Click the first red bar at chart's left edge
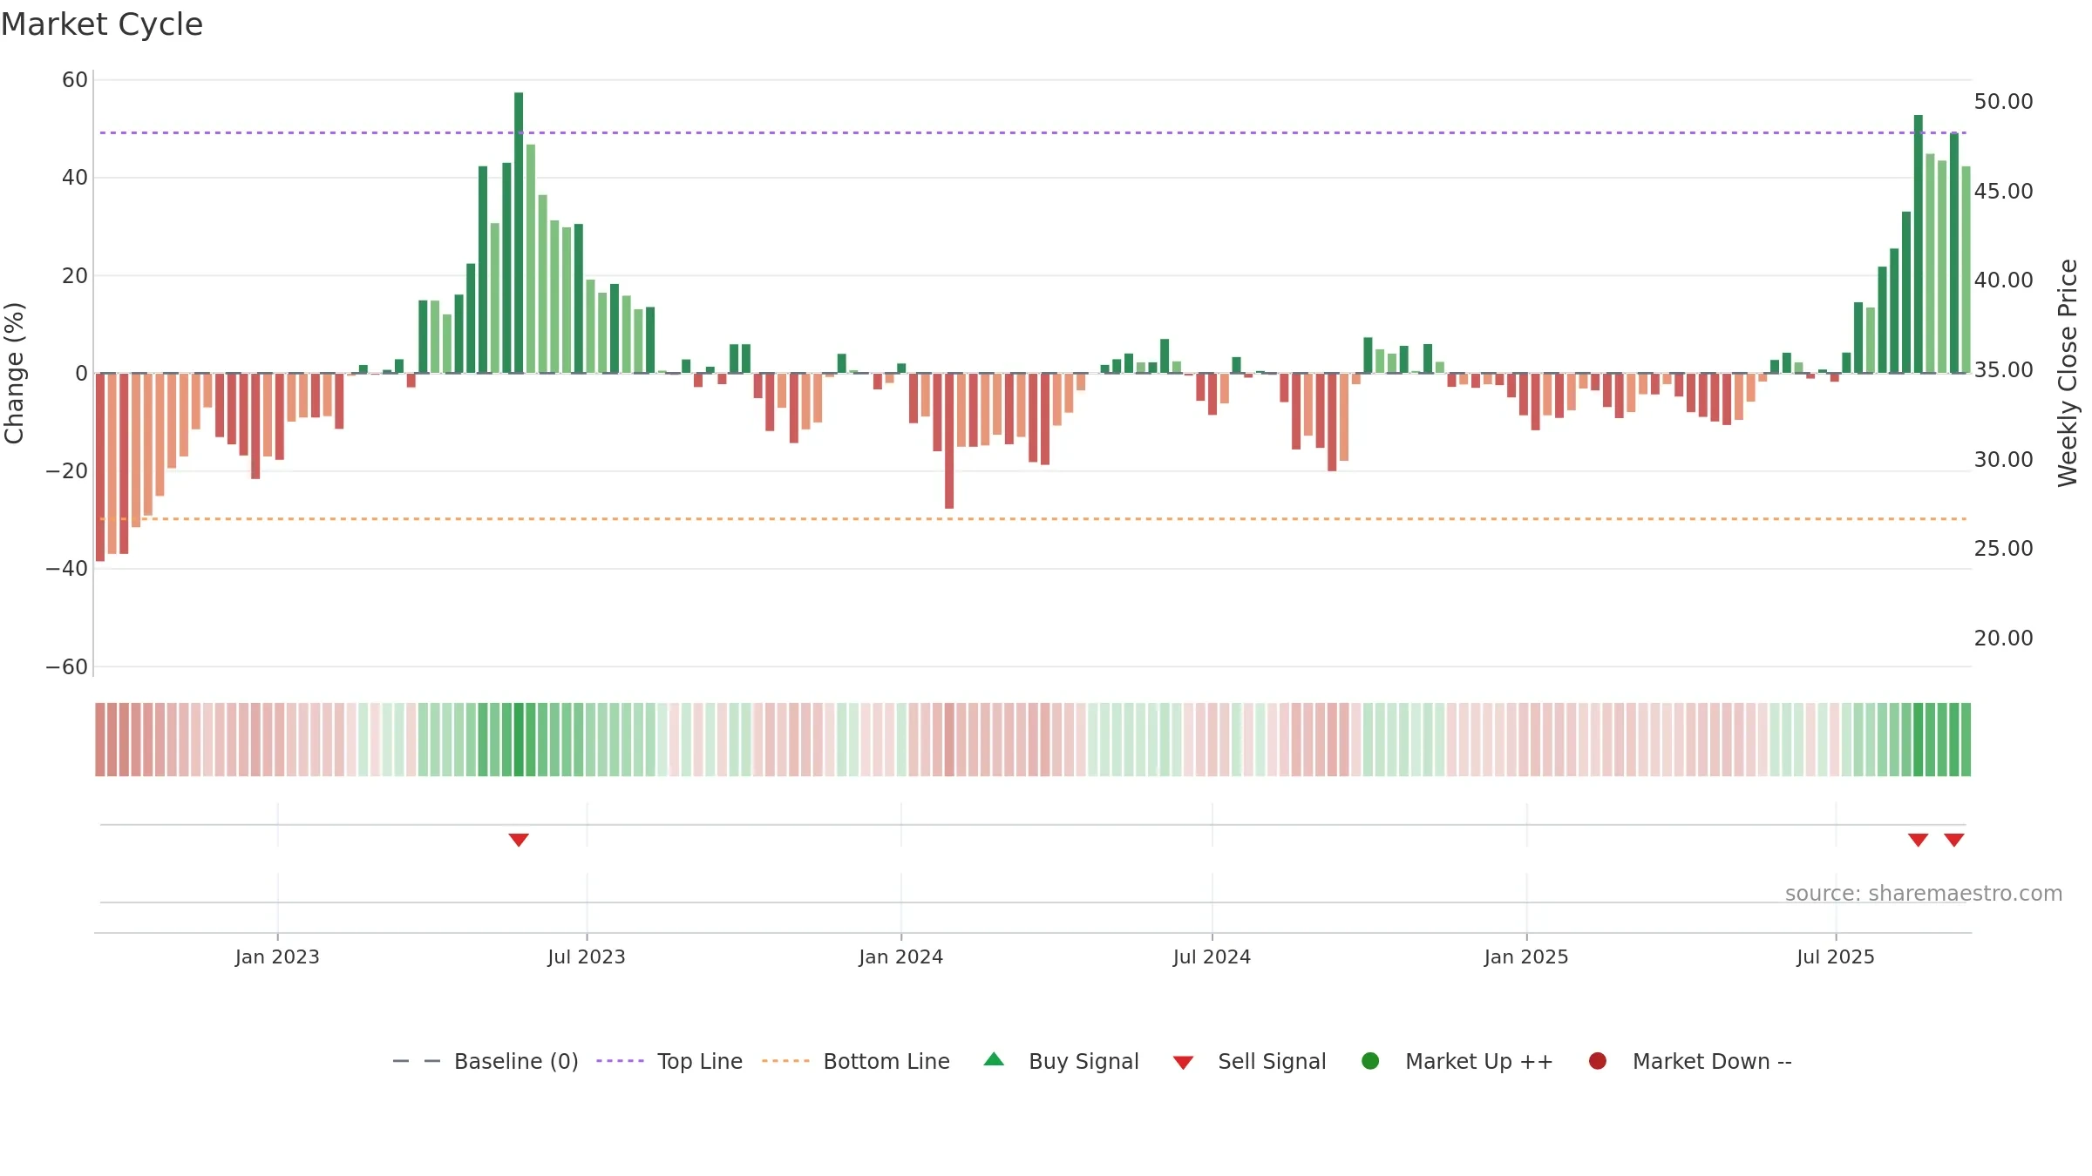Viewport: 2092px width, 1176px height. [x=100, y=467]
